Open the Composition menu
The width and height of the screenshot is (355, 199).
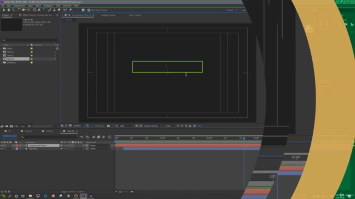click(x=19, y=6)
